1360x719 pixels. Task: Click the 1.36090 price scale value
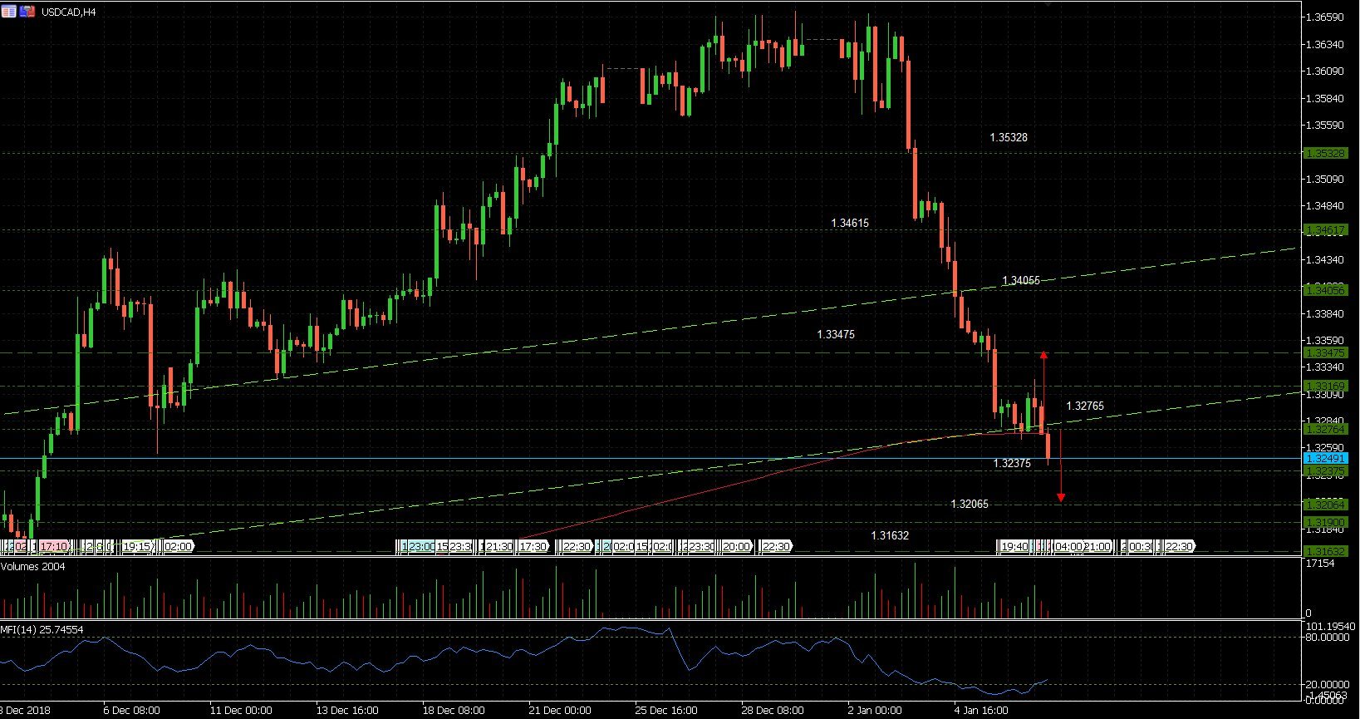(1326, 71)
